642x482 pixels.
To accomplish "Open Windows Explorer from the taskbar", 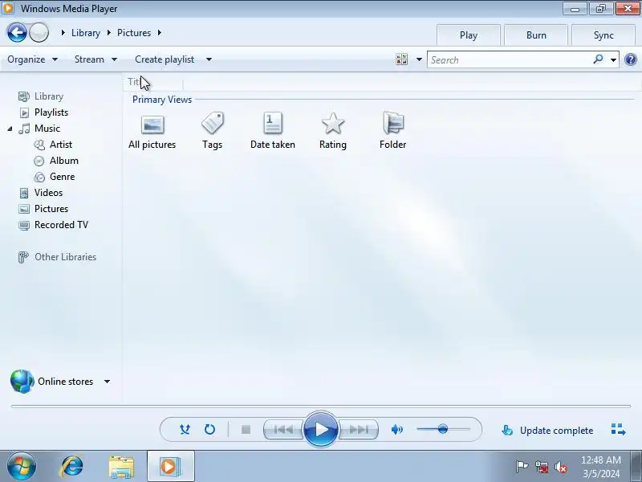I will 121,467.
